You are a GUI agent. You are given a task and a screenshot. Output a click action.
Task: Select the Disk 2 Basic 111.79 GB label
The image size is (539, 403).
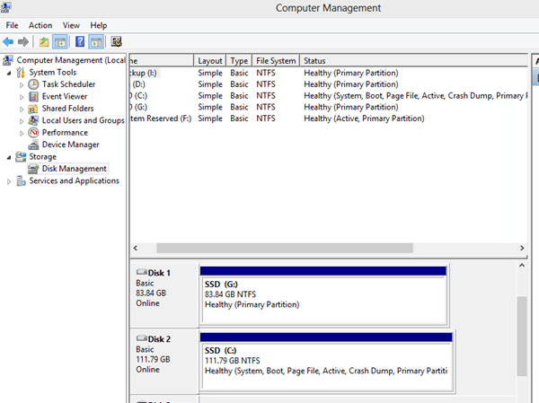pyautogui.click(x=164, y=362)
